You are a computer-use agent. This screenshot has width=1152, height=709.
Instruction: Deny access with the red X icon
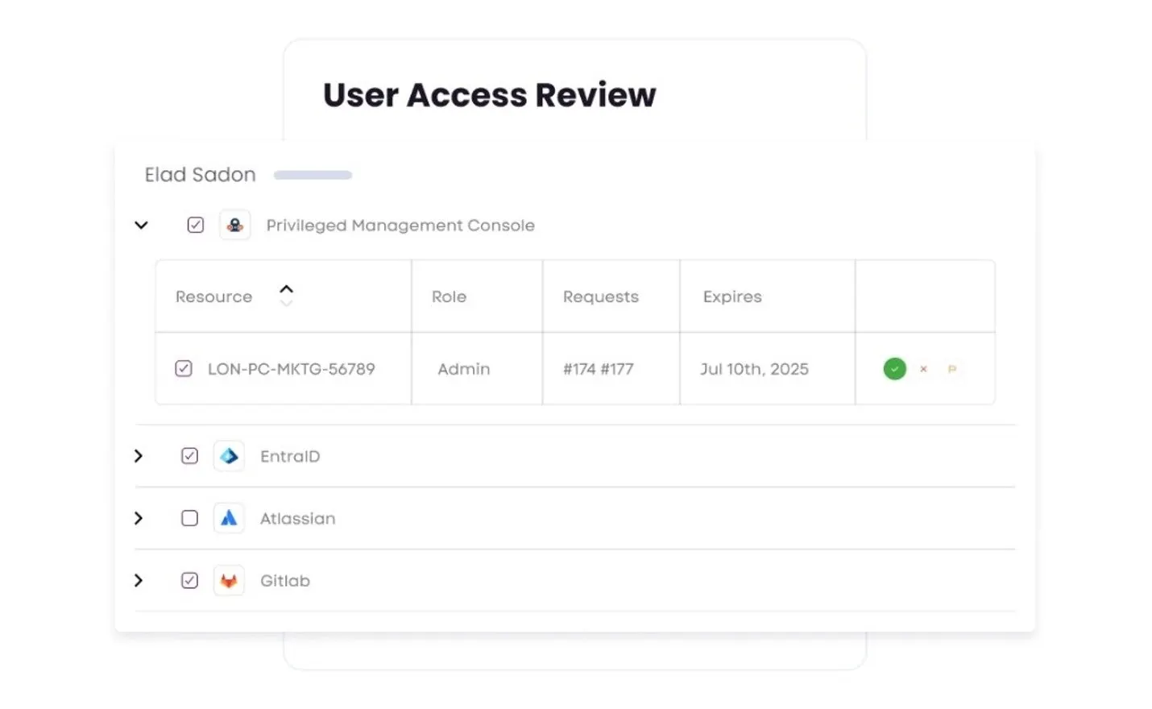point(923,369)
